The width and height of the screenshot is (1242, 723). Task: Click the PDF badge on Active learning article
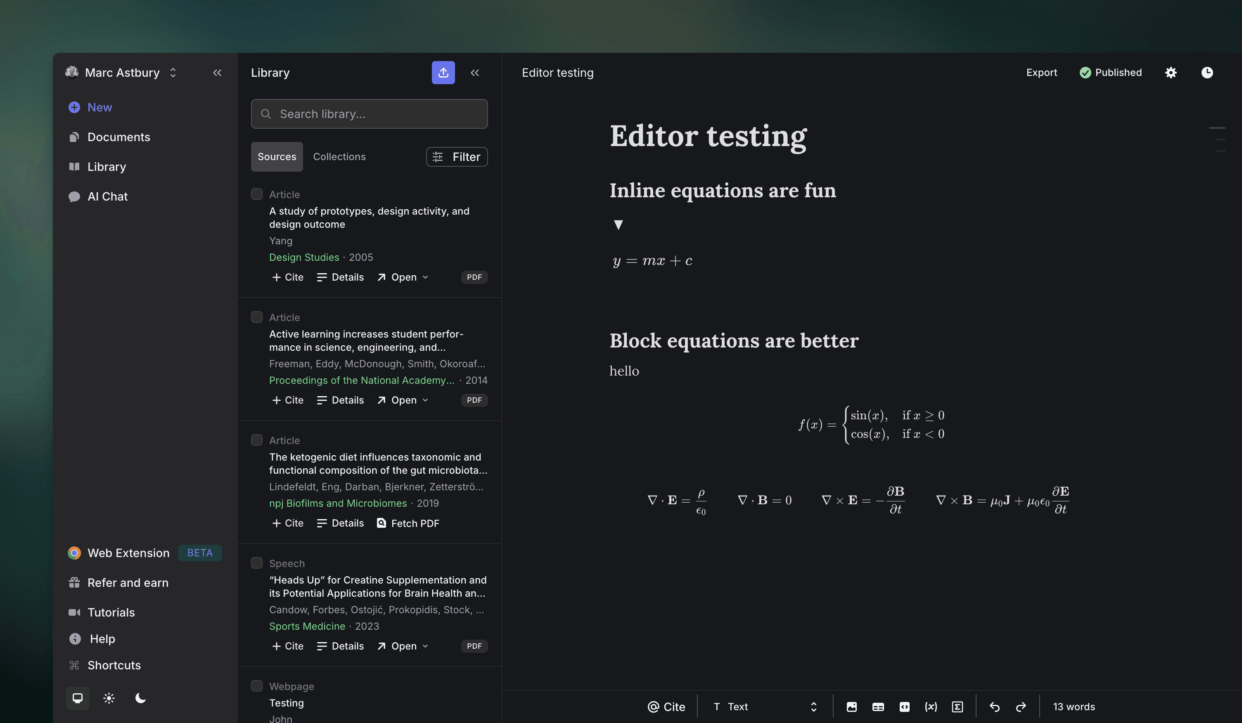pyautogui.click(x=474, y=400)
